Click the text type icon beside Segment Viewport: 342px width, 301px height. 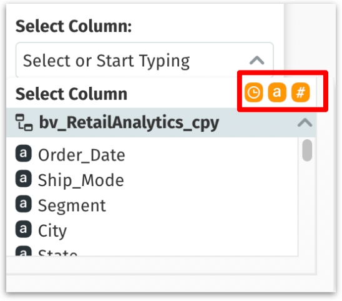pyautogui.click(x=23, y=204)
